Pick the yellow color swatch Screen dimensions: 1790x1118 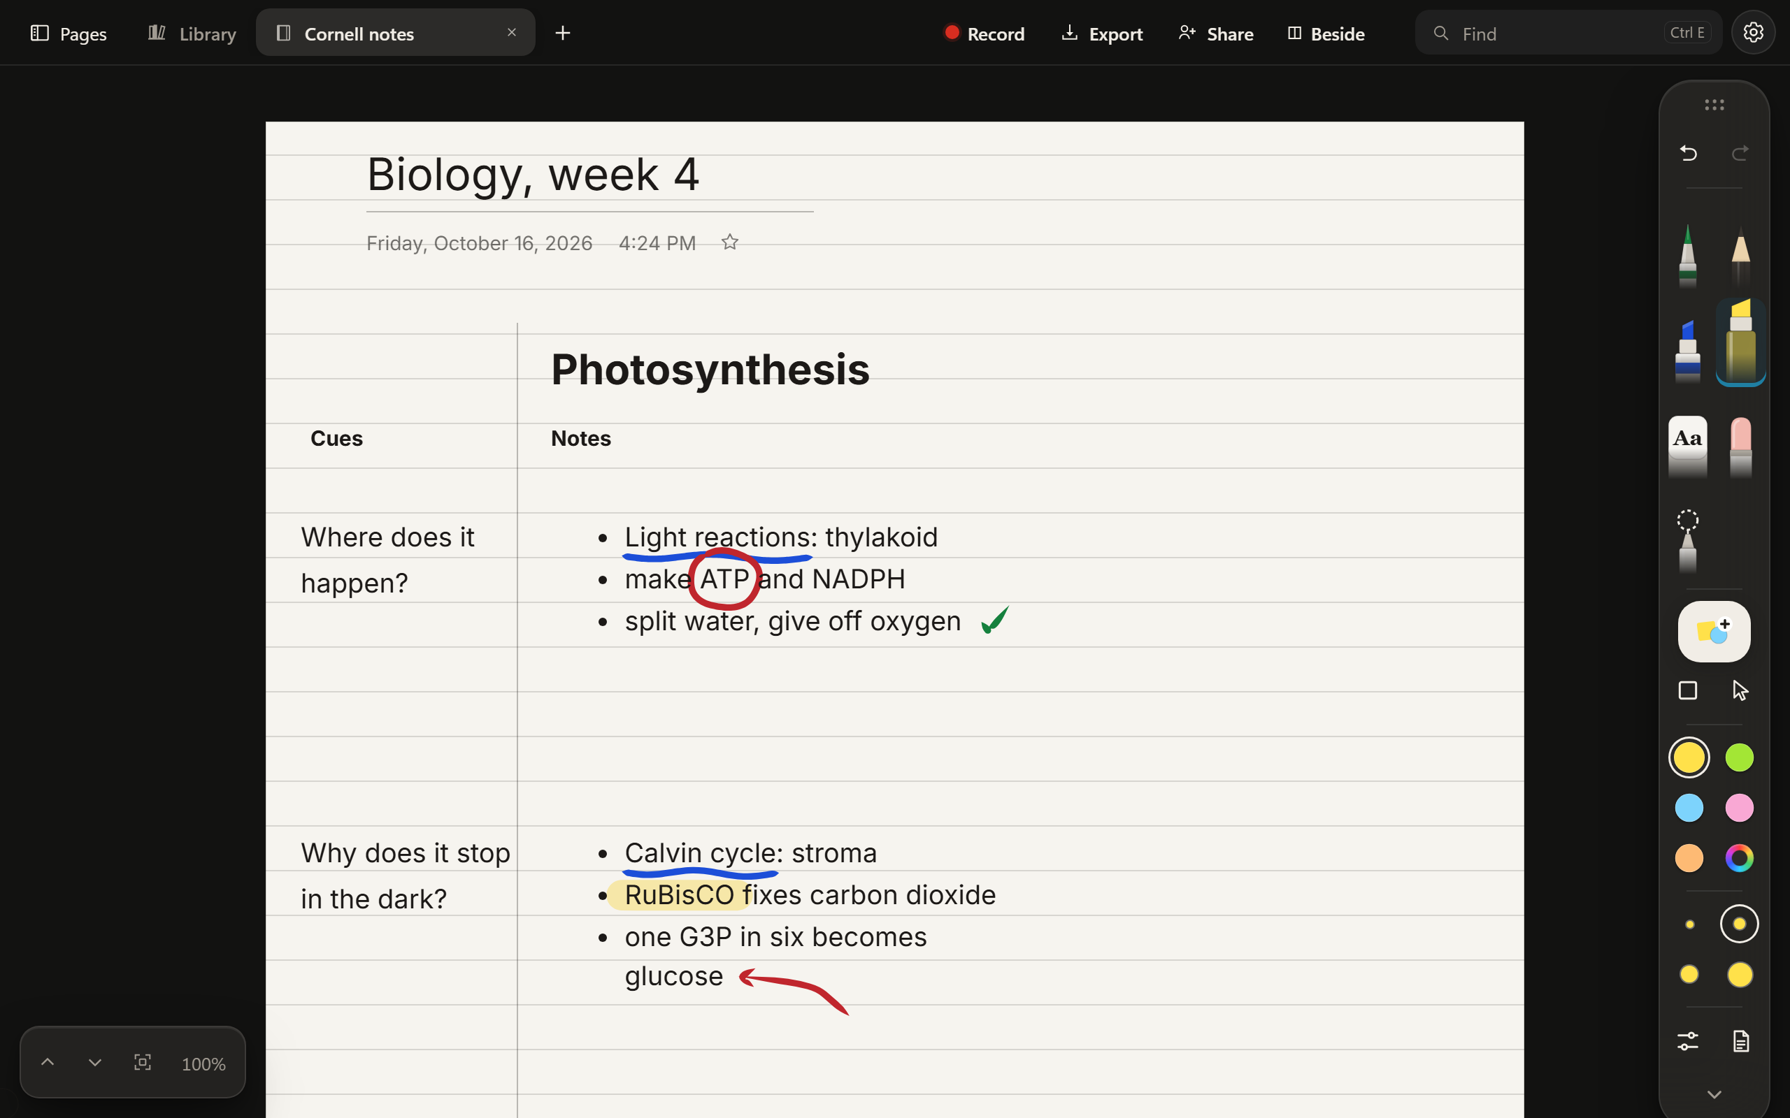1689,757
